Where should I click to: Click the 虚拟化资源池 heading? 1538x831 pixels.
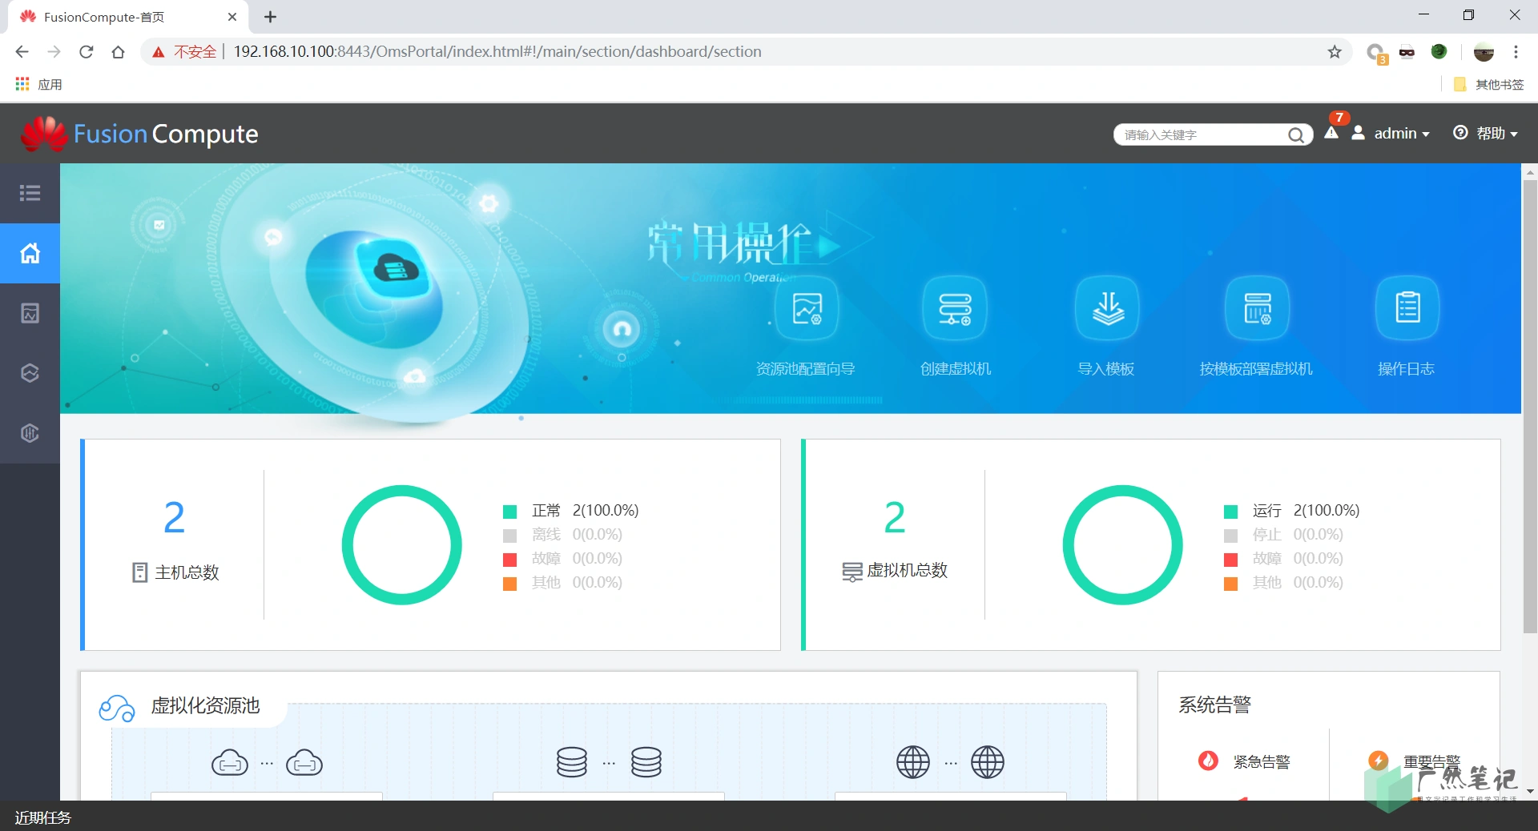206,705
